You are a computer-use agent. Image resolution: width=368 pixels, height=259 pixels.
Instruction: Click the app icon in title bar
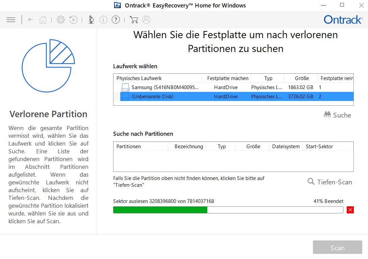117,5
